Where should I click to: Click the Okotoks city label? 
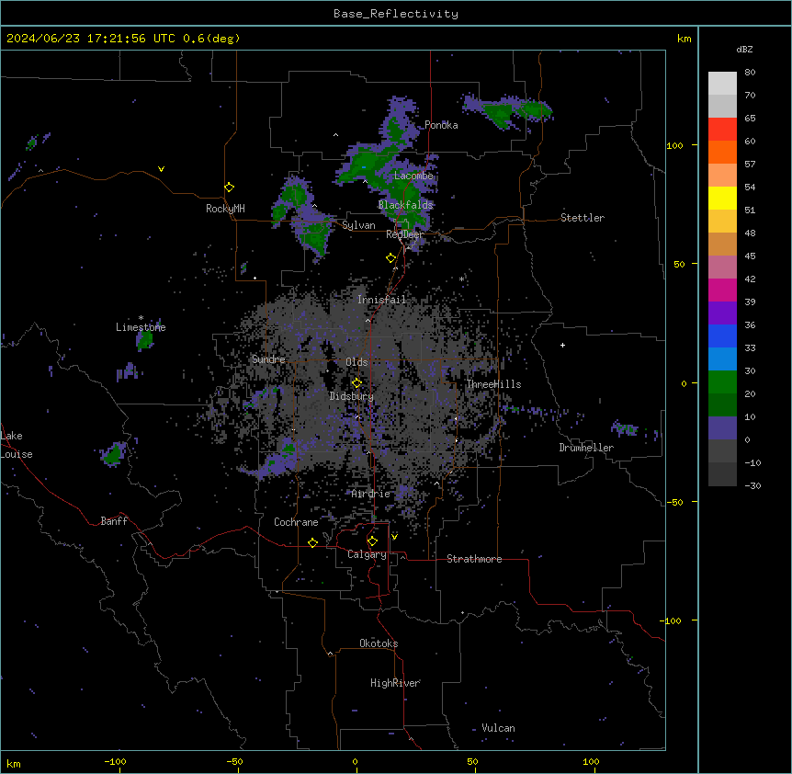tap(379, 643)
